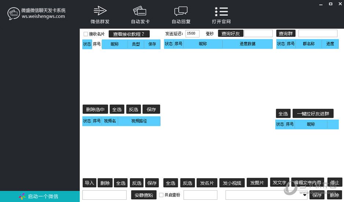Click the 视频路径 column header
Screen dimensions: 344x202
[139, 121]
